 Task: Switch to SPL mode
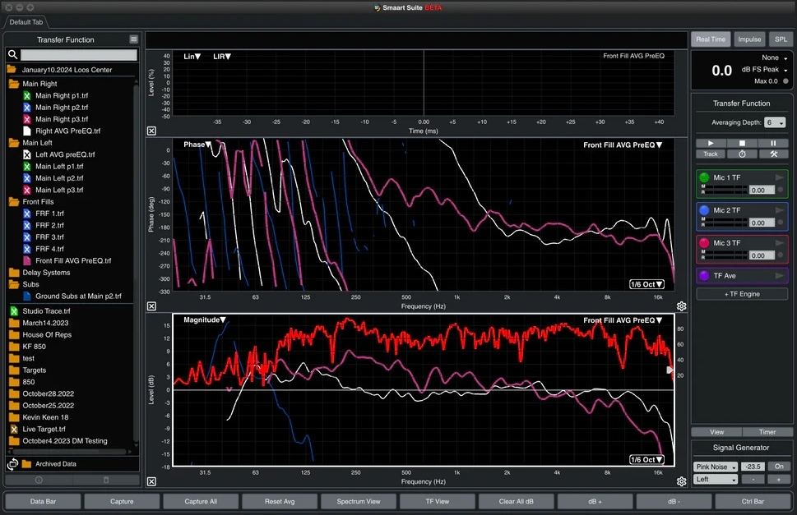[781, 39]
